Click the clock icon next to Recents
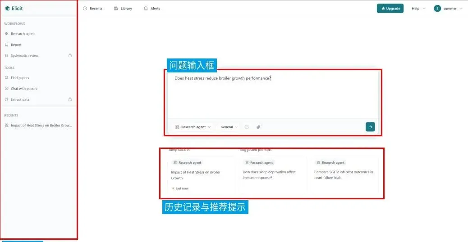 [85, 9]
